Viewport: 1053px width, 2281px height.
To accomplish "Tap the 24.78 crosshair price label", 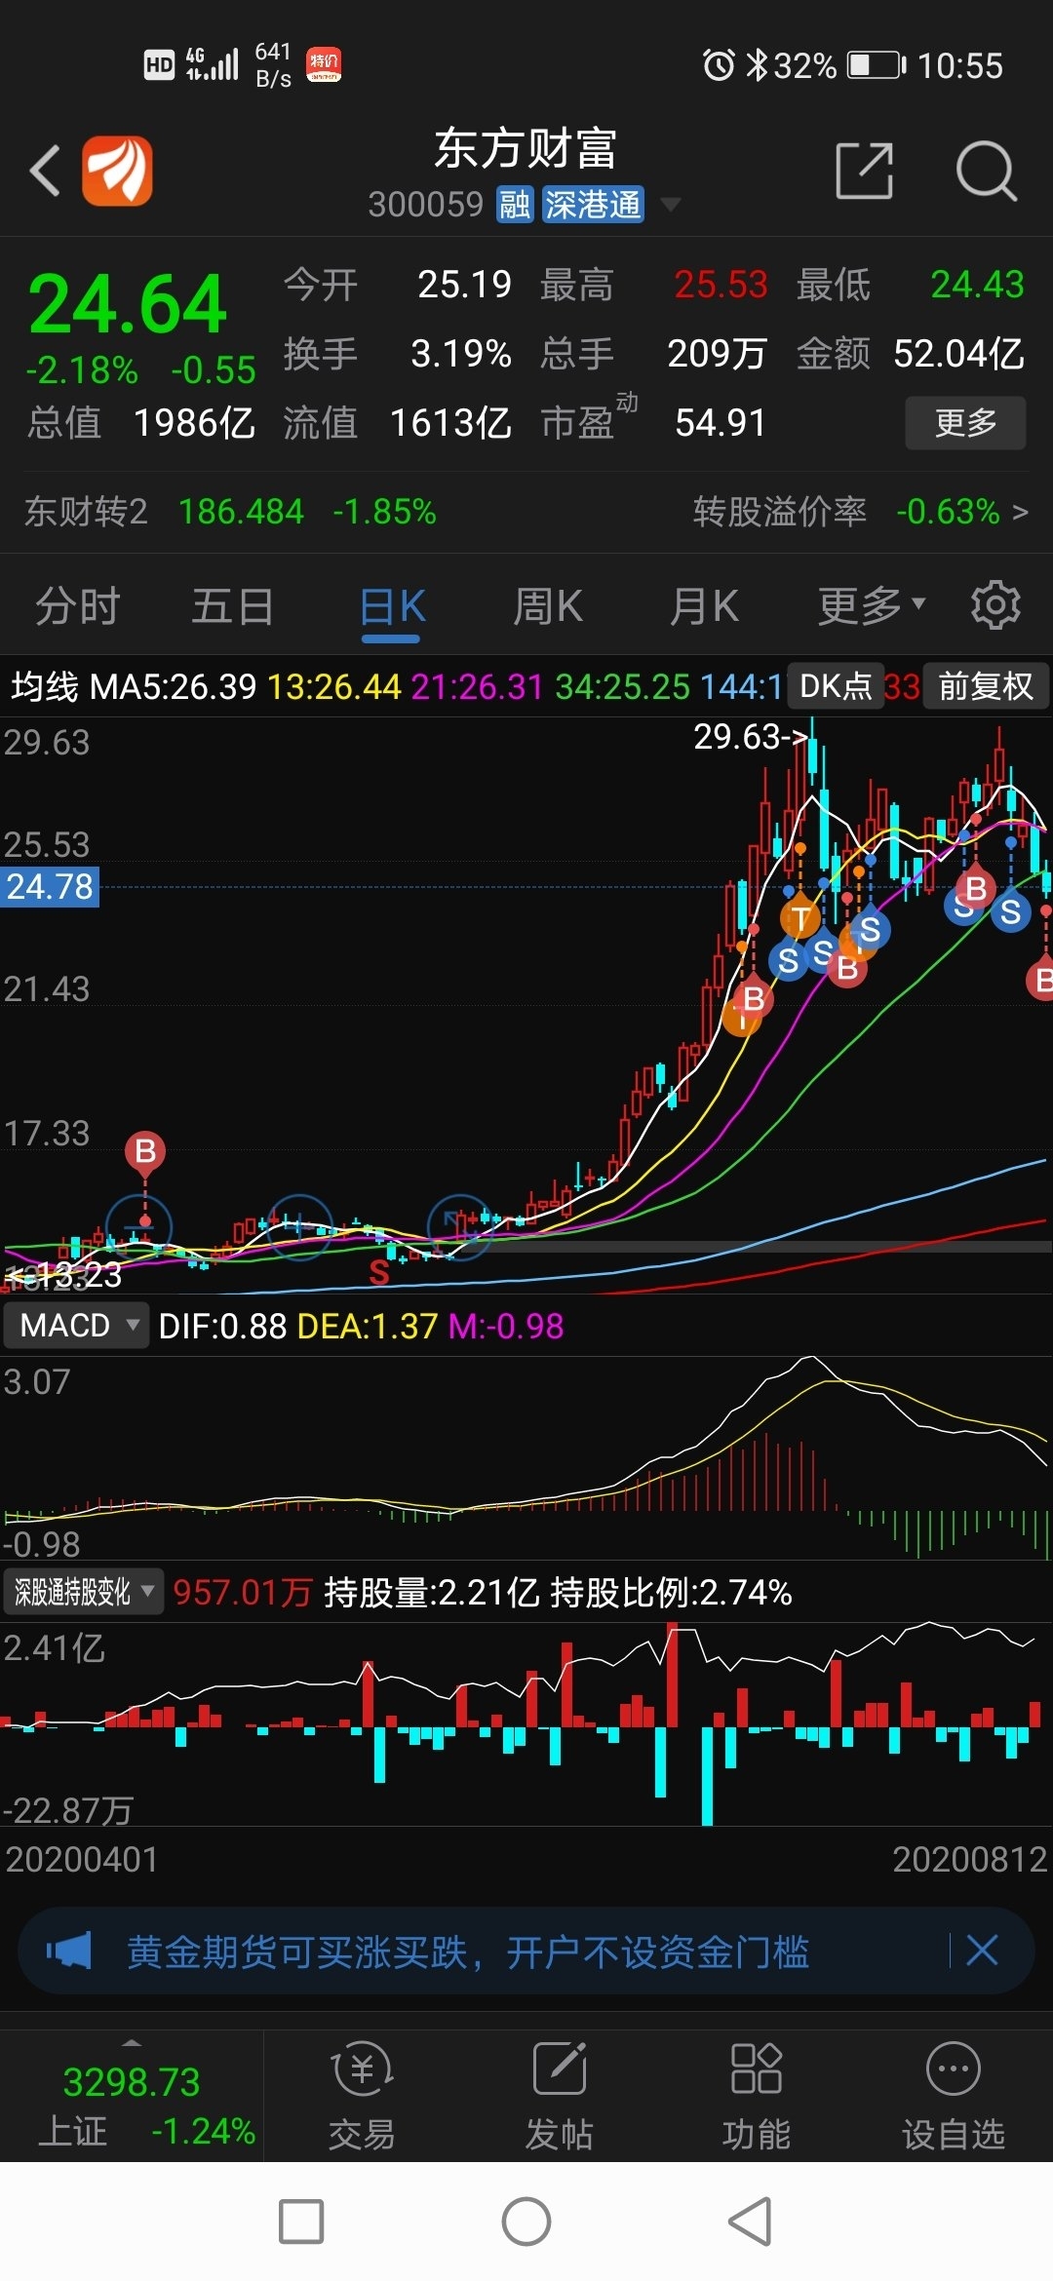I will (x=50, y=886).
